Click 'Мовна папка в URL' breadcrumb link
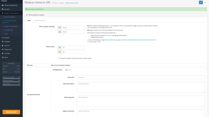The height and width of the screenshot is (117, 209). click(72, 3)
